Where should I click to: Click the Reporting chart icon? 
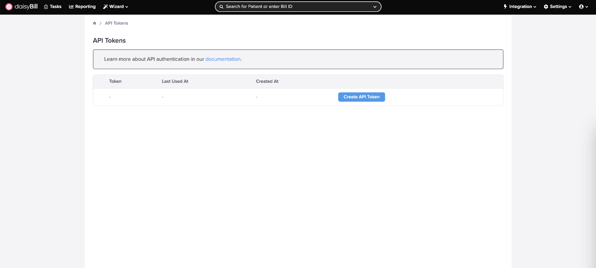point(71,7)
